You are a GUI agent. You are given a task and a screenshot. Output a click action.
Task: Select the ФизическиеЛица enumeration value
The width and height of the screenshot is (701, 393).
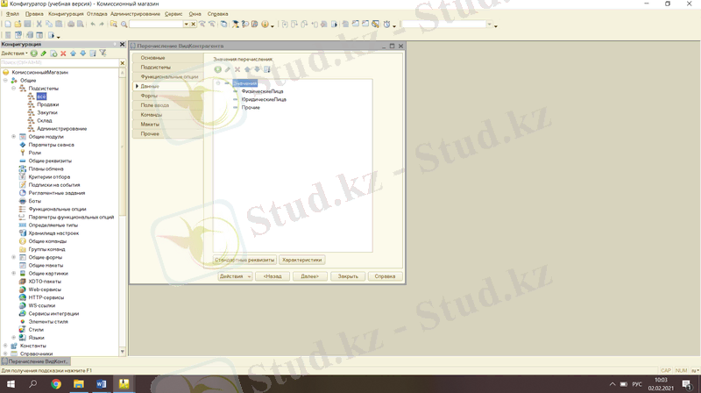coord(262,91)
